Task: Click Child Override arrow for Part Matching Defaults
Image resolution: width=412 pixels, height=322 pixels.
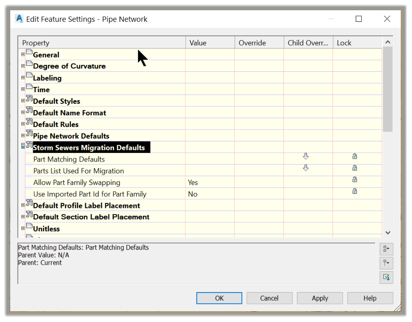Action: point(306,156)
